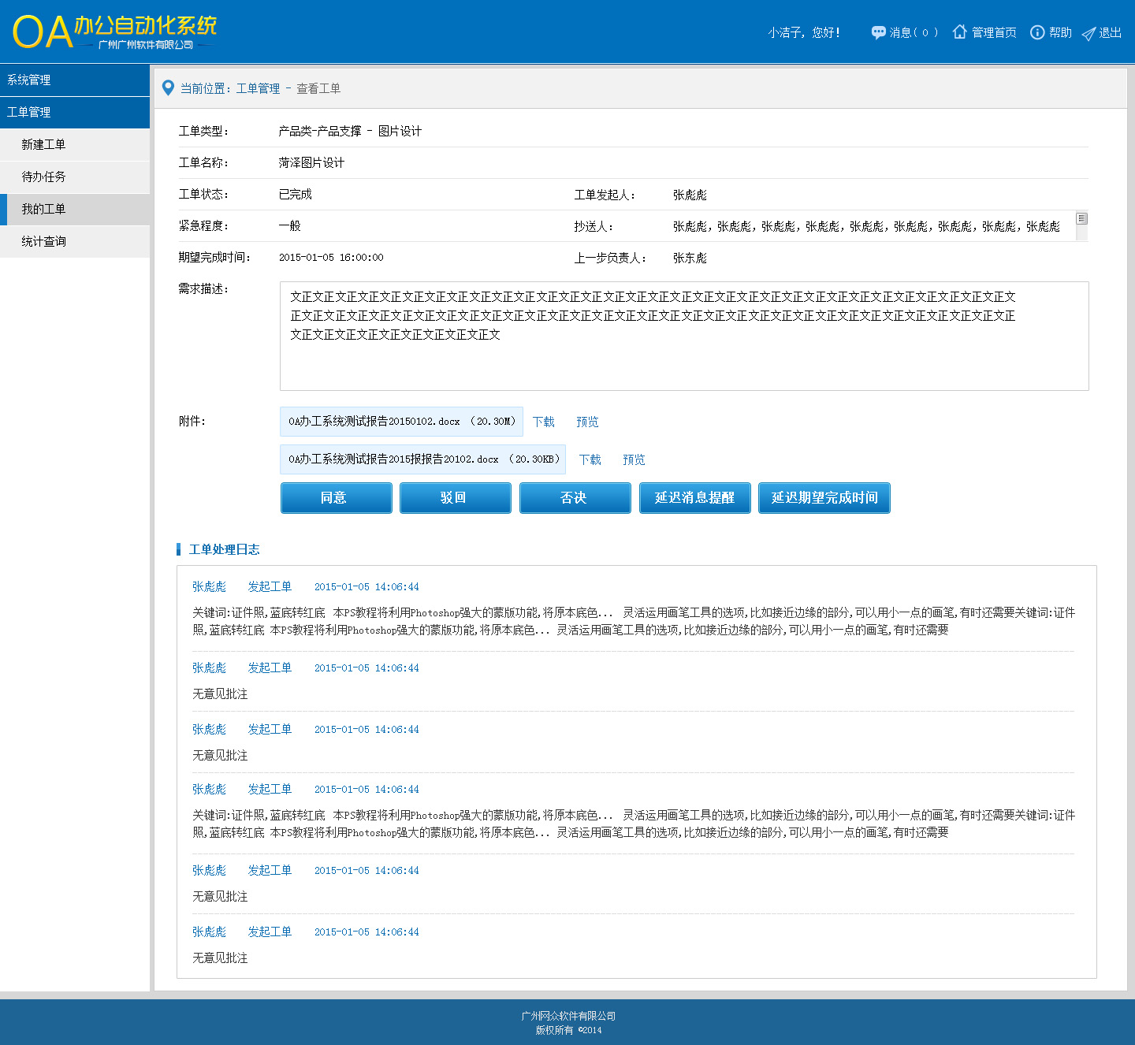This screenshot has height=1045, width=1135.
Task: Download the first attachment docx file
Action: click(543, 422)
